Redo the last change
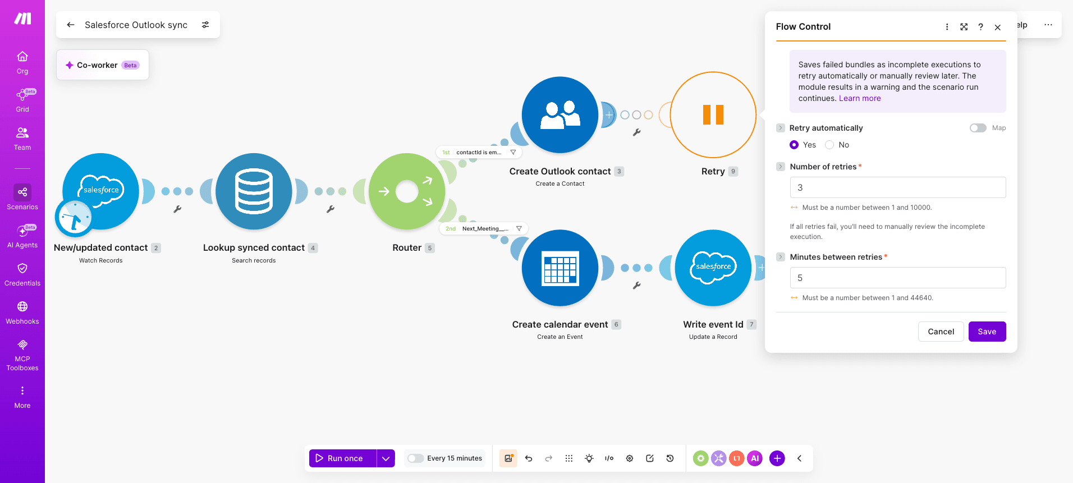The width and height of the screenshot is (1073, 483). (x=549, y=458)
